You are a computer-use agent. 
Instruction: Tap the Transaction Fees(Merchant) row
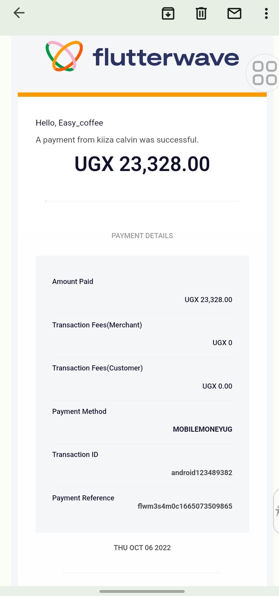coord(97,325)
